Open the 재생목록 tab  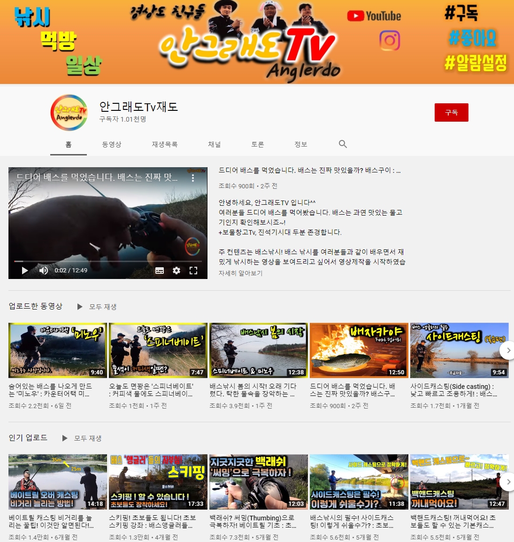(x=165, y=144)
